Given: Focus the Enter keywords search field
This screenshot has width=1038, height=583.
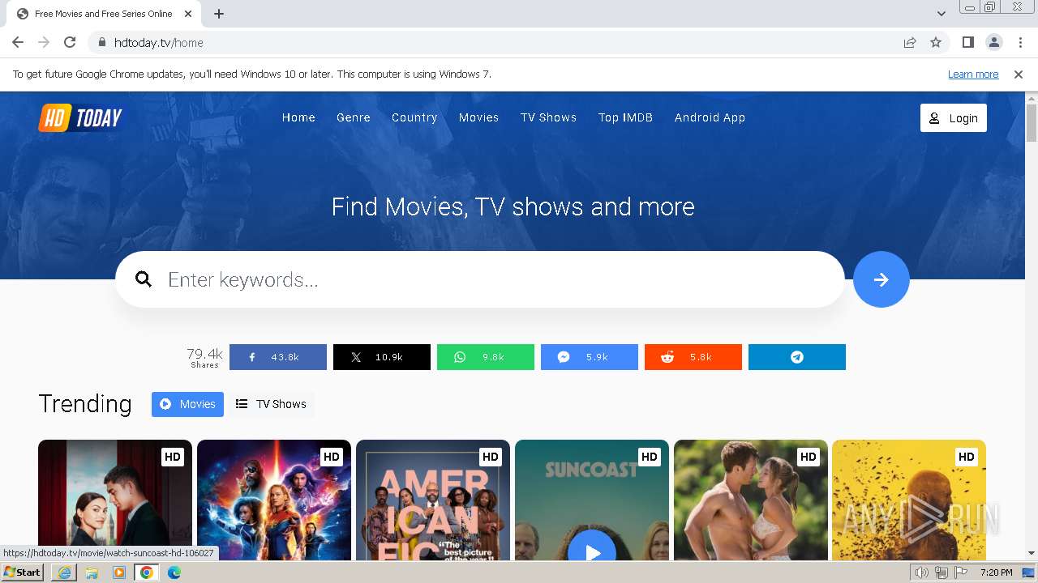Looking at the screenshot, I should coord(480,279).
